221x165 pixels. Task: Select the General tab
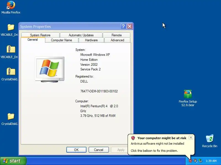click(x=33, y=40)
